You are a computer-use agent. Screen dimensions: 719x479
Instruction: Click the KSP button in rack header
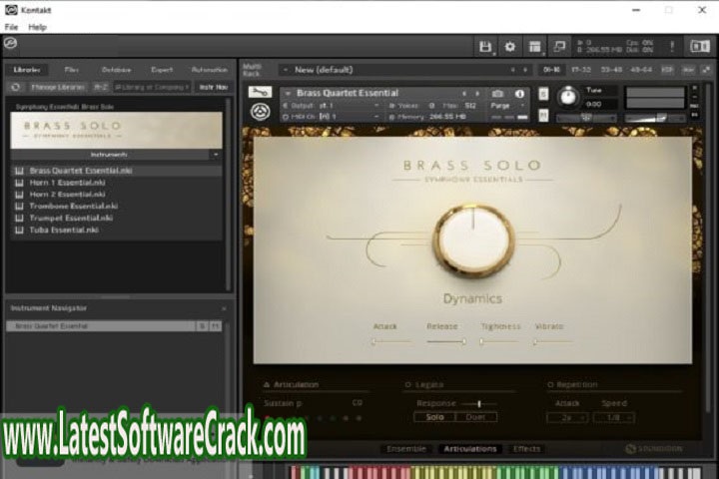point(667,70)
